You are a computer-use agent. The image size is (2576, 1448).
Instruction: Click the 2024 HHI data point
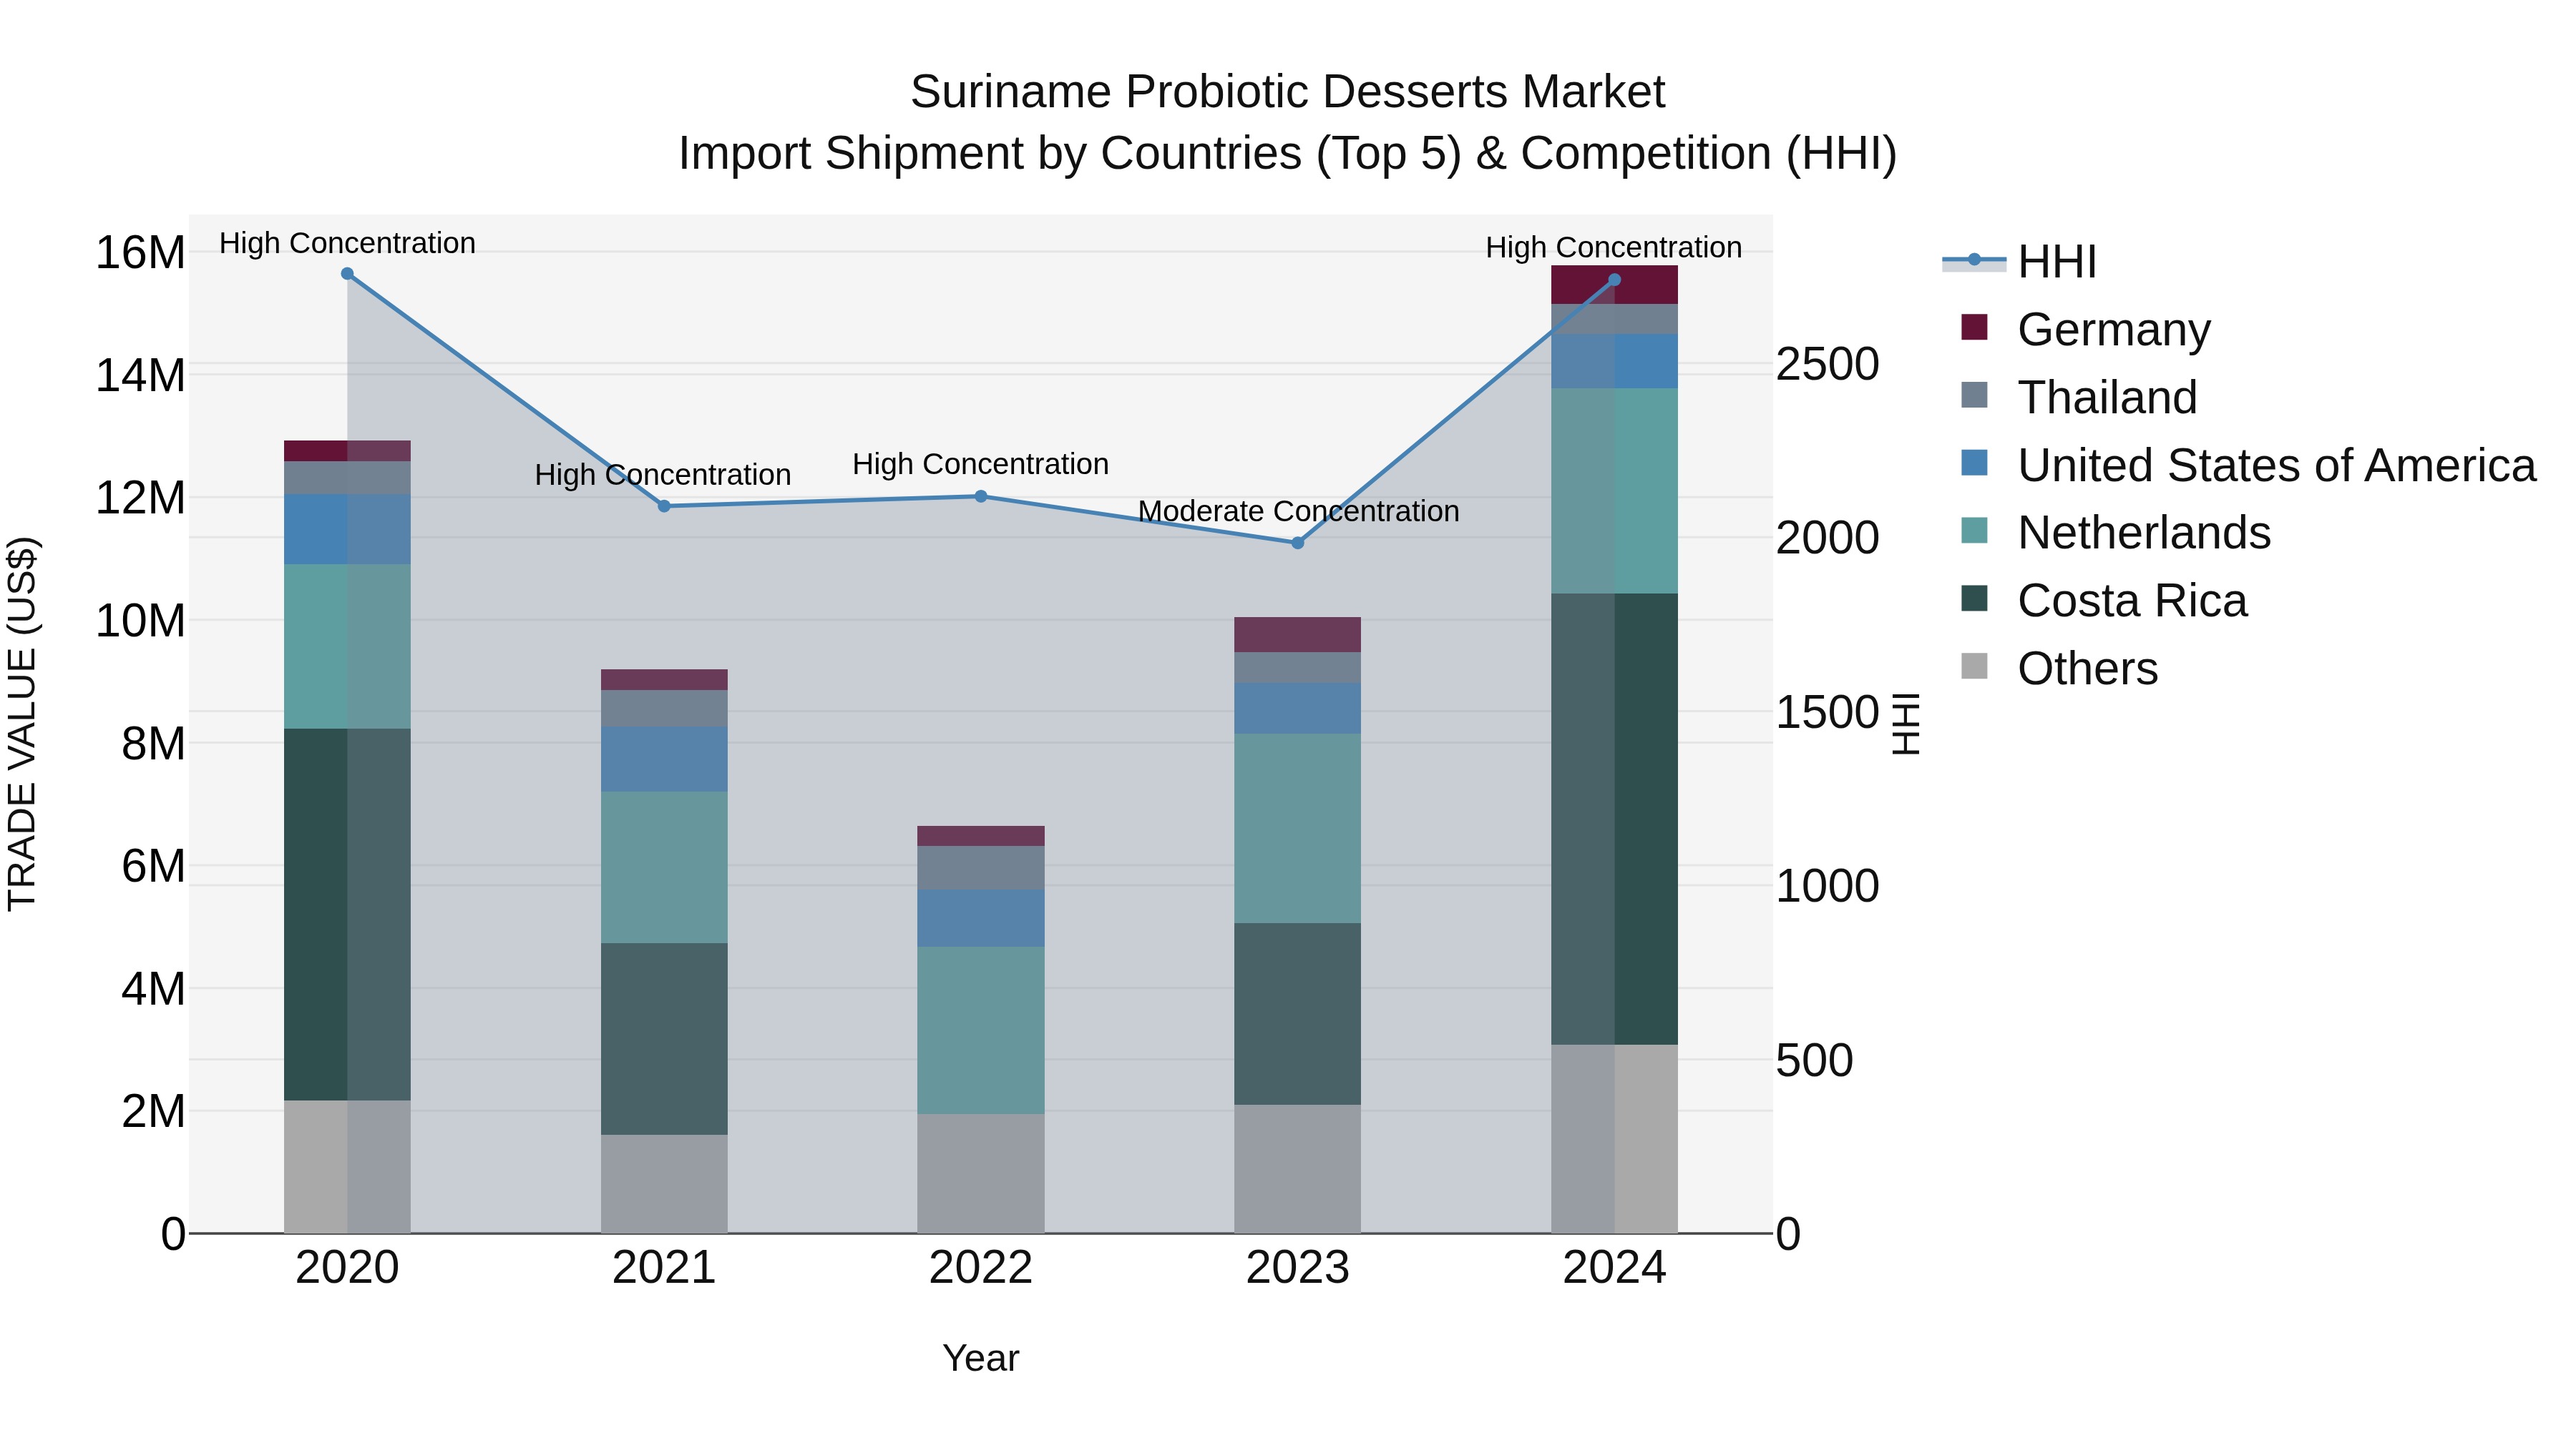1614,281
